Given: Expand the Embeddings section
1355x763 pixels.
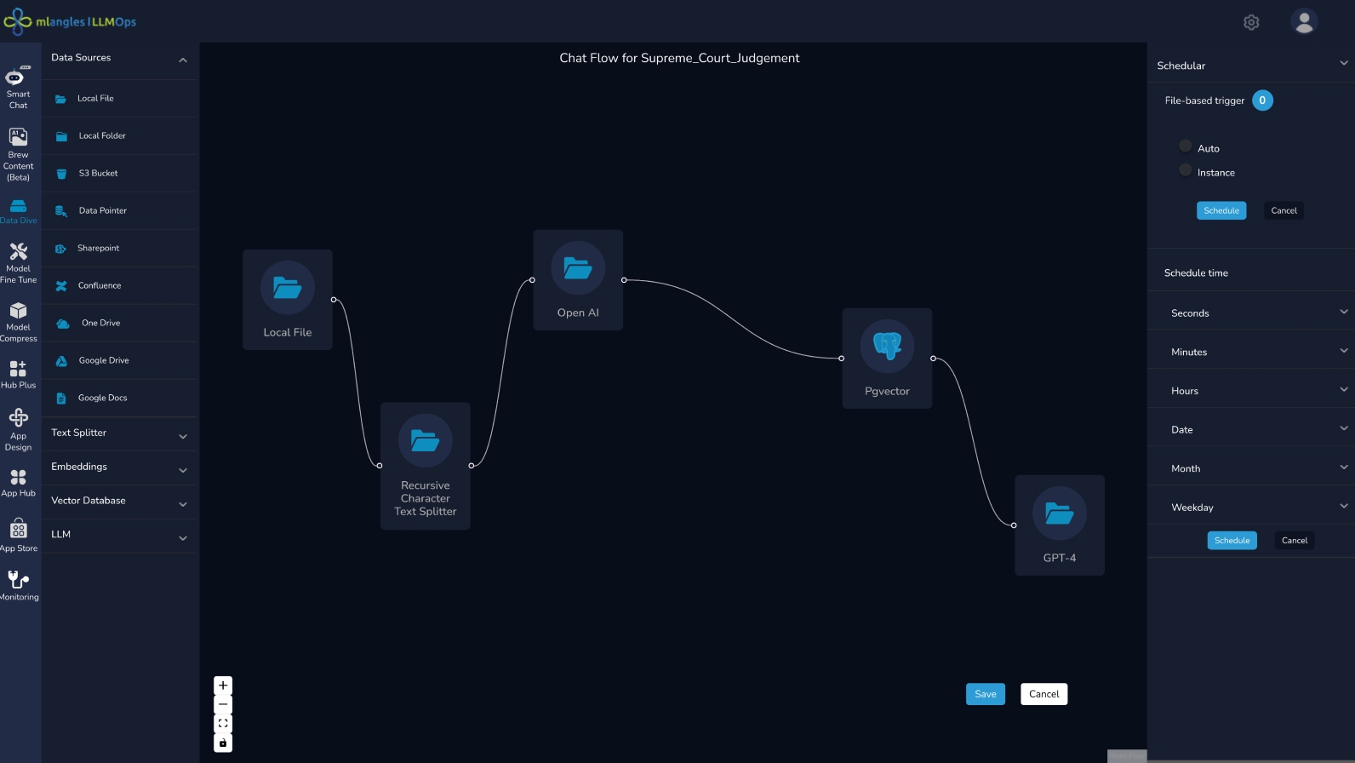Looking at the screenshot, I should point(183,470).
